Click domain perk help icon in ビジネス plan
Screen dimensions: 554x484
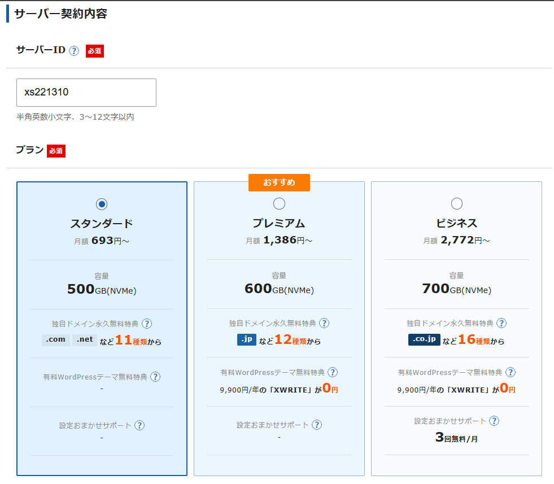click(501, 323)
